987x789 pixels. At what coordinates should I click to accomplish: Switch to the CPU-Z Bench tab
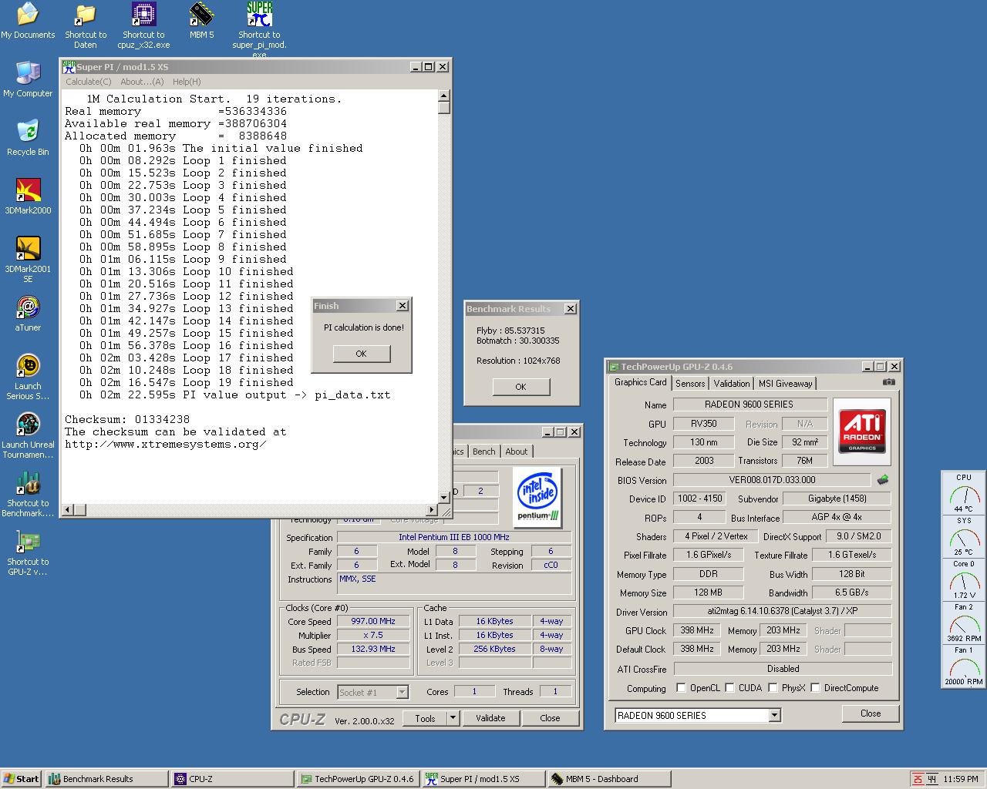point(484,452)
